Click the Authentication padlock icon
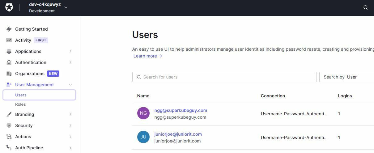The image size is (374, 153). point(9,62)
